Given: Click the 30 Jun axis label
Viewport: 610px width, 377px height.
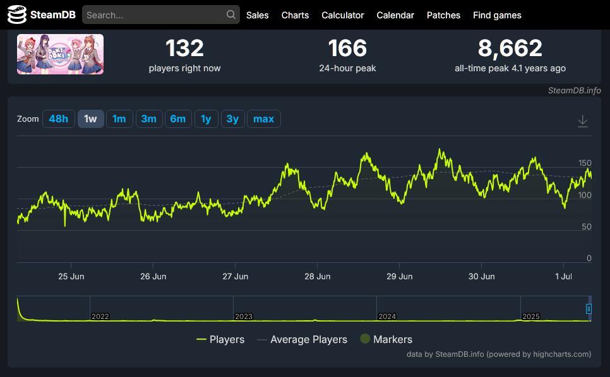Looking at the screenshot, I should click(x=482, y=276).
